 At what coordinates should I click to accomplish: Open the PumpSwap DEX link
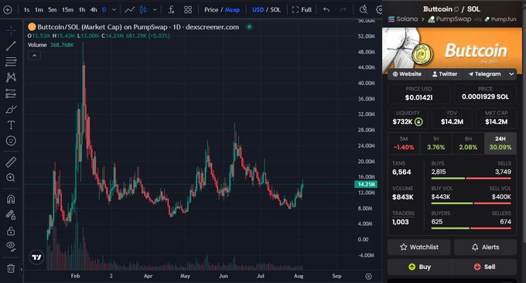tap(449, 19)
